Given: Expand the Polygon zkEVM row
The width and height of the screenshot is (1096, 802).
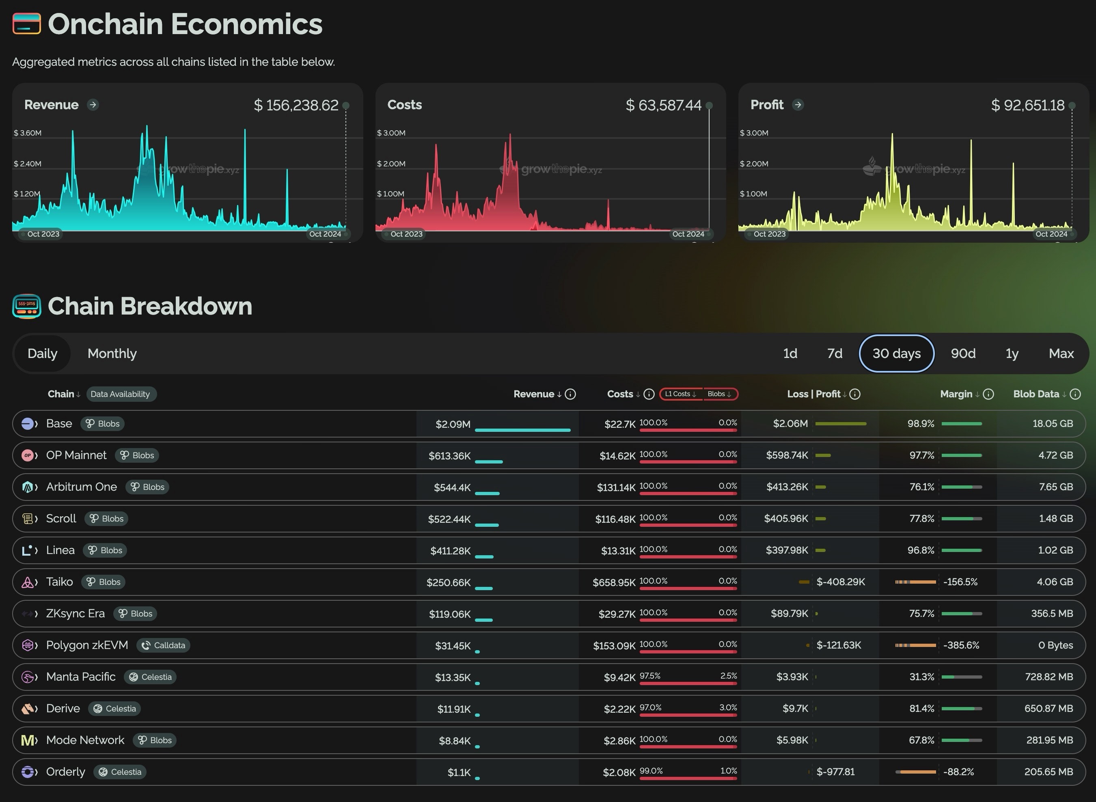Looking at the screenshot, I should pos(36,645).
